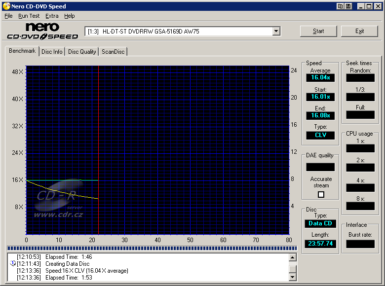Click the Average speed value 16.04x
This screenshot has width=385, height=286.
coord(320,77)
